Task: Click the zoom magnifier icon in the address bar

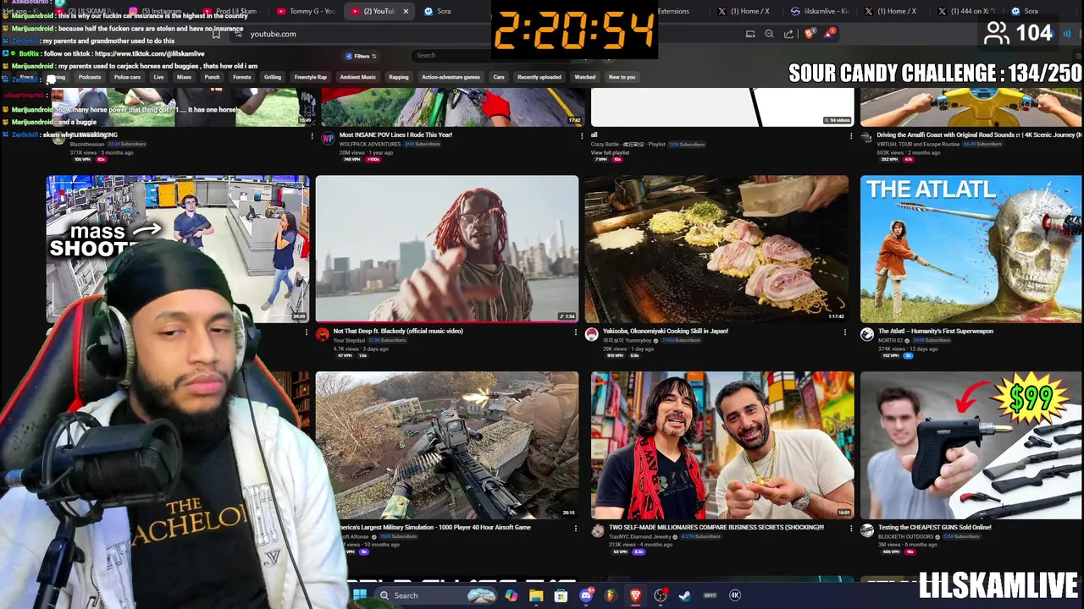Action: (769, 34)
